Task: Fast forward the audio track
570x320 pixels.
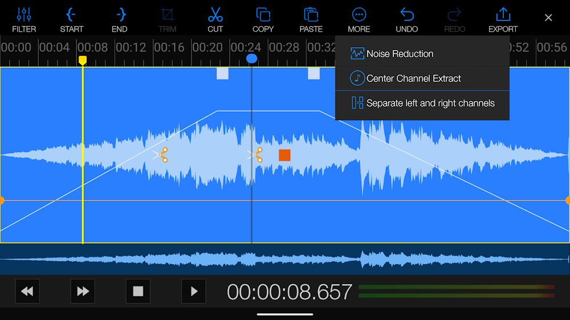Action: [83, 292]
